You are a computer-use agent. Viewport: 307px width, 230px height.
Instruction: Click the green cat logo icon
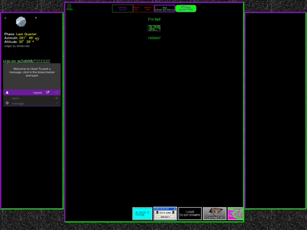click(x=69, y=7)
